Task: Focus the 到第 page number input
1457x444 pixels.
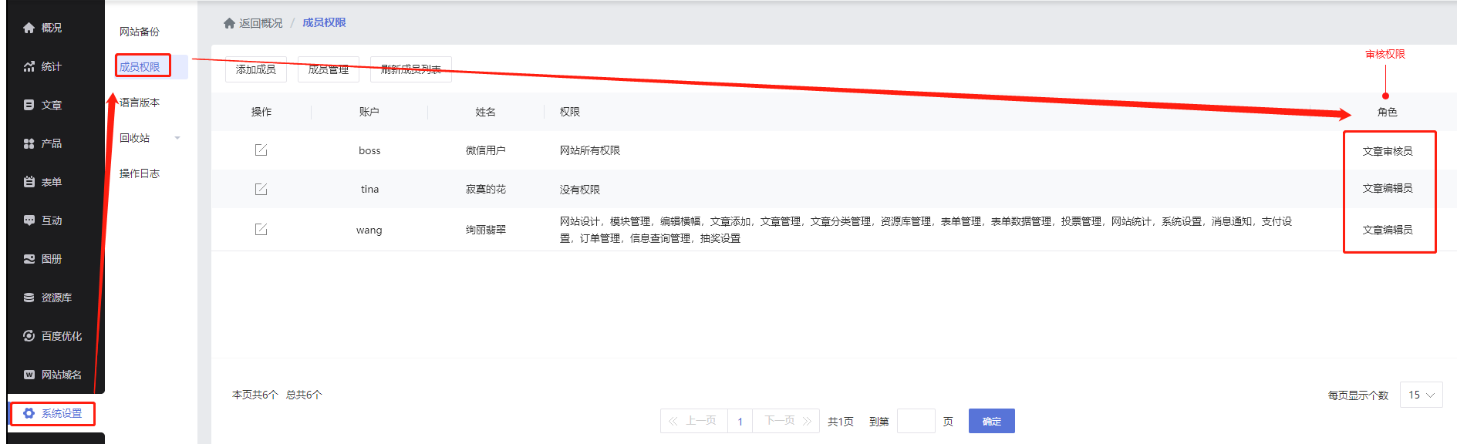Action: click(916, 421)
